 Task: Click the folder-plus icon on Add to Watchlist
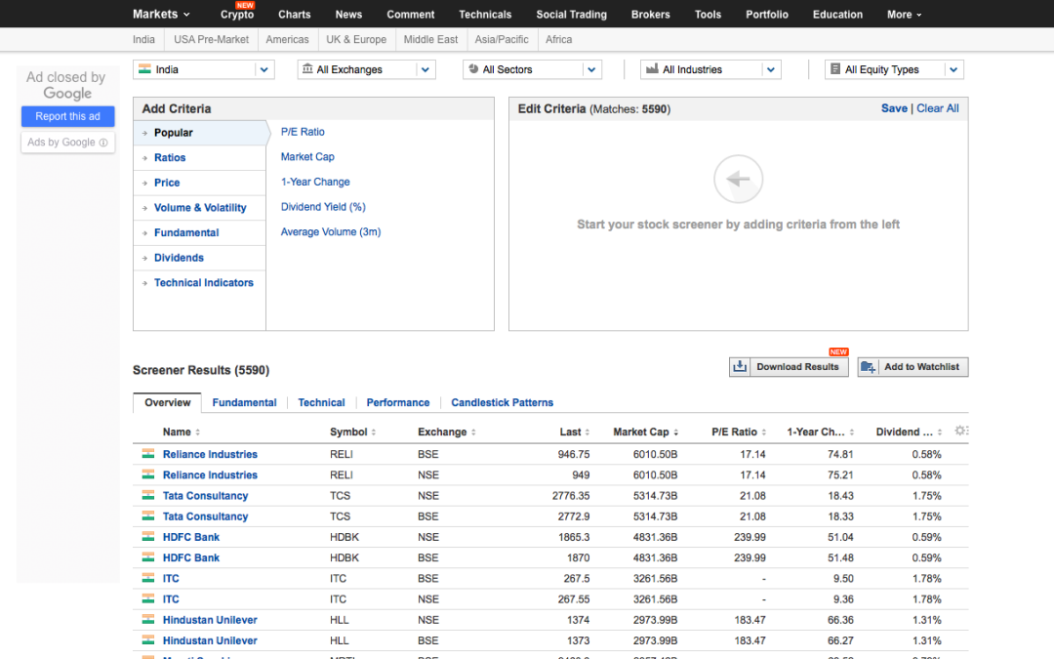coord(868,367)
